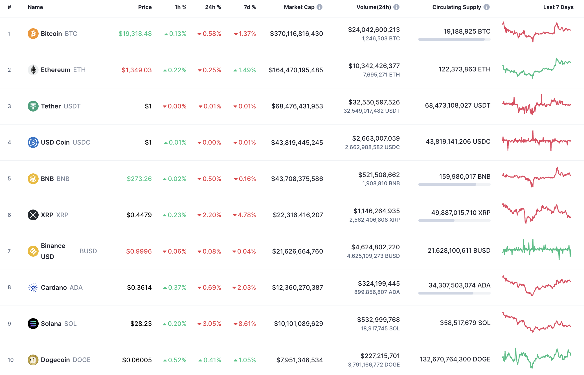Screen dimensions: 584x375
Task: Click the Dogecoin DOGE coin logo
Action: pyautogui.click(x=33, y=360)
